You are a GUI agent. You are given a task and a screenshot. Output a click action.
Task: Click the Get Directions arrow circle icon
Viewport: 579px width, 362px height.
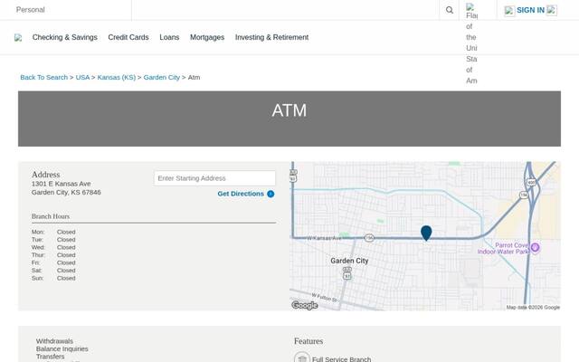click(x=271, y=194)
